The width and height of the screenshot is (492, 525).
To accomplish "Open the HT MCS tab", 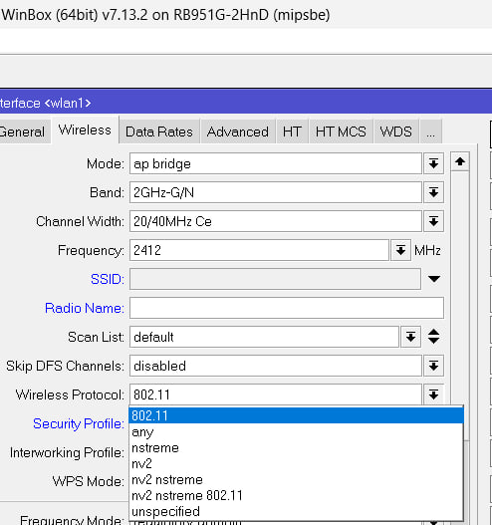I will click(341, 131).
